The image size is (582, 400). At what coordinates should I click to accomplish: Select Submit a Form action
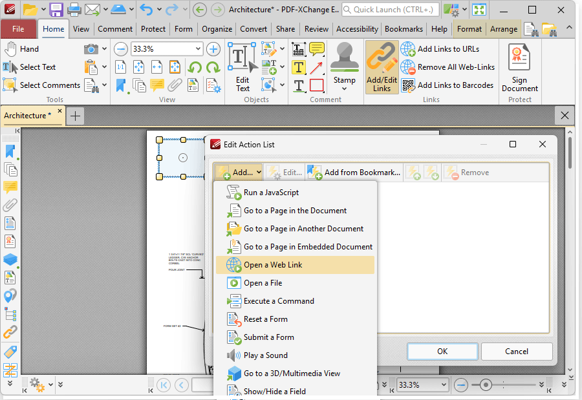(295, 337)
